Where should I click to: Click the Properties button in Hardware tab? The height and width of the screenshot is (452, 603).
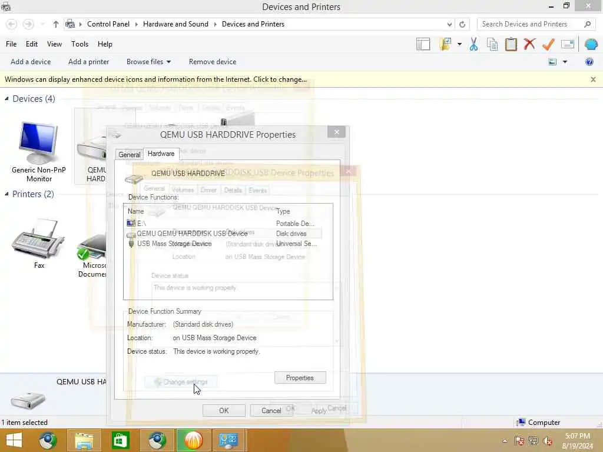300,378
